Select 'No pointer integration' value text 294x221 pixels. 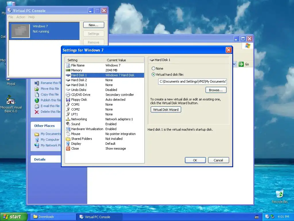(120, 134)
